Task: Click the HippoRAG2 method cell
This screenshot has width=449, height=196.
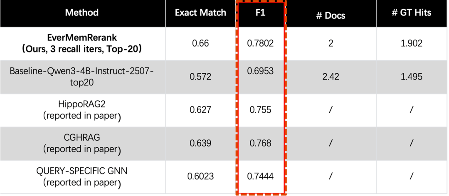Action: [x=81, y=110]
